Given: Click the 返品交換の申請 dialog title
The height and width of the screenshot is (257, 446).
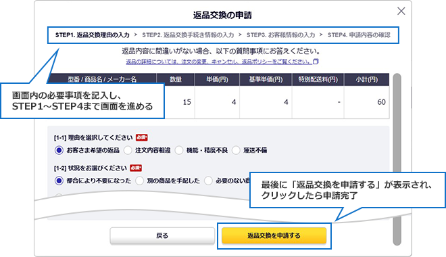Looking at the screenshot, I should pos(222,15).
